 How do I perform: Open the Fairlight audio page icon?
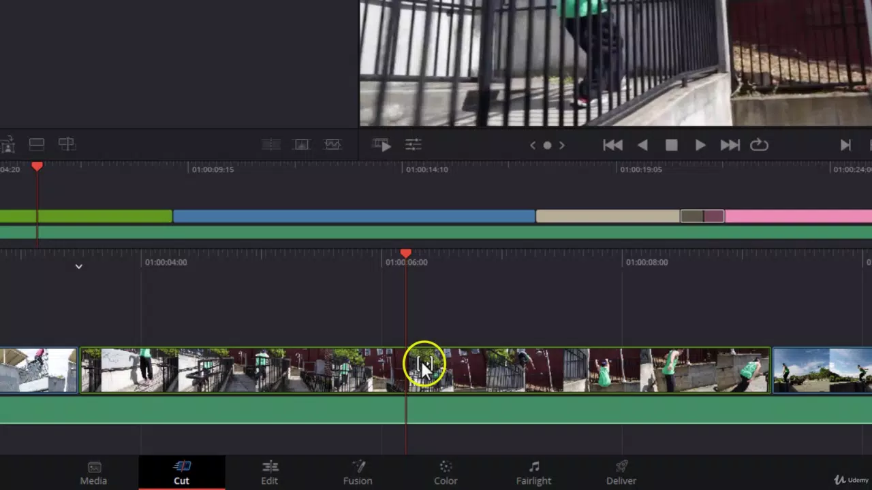[x=533, y=472]
